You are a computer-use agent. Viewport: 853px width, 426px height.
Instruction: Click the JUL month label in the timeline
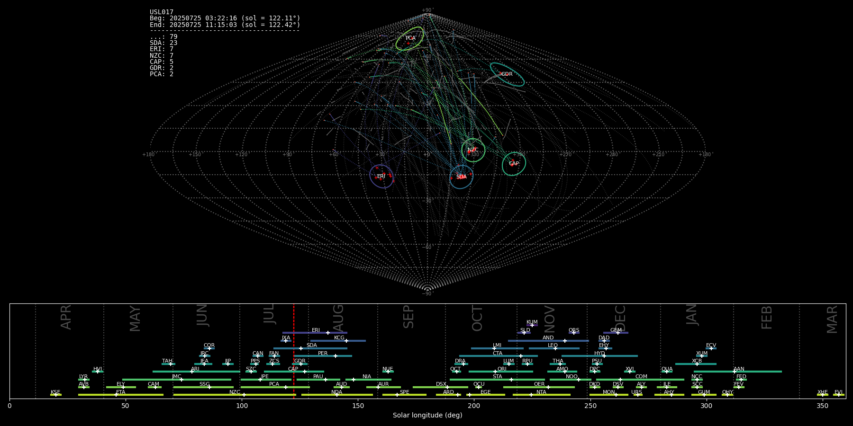(269, 314)
